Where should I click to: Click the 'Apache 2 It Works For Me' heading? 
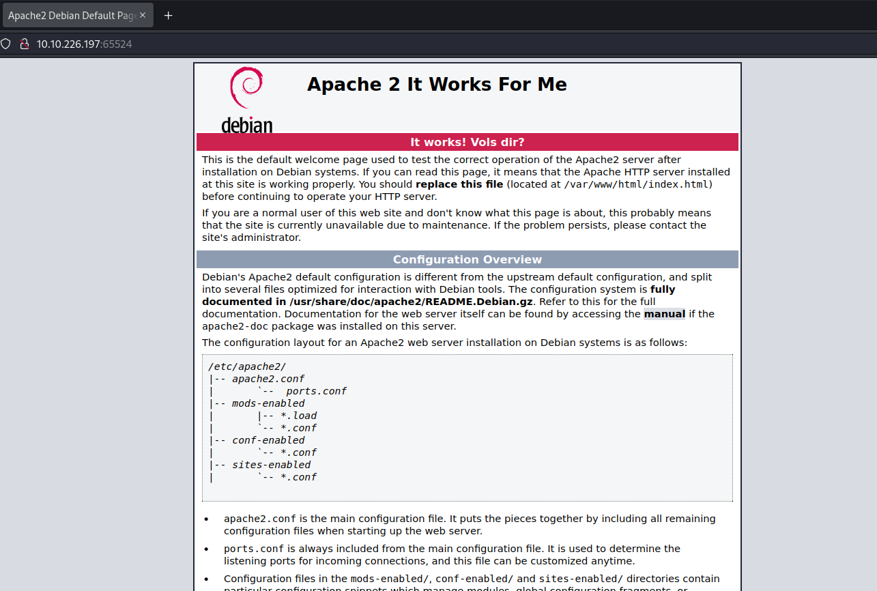pos(437,84)
